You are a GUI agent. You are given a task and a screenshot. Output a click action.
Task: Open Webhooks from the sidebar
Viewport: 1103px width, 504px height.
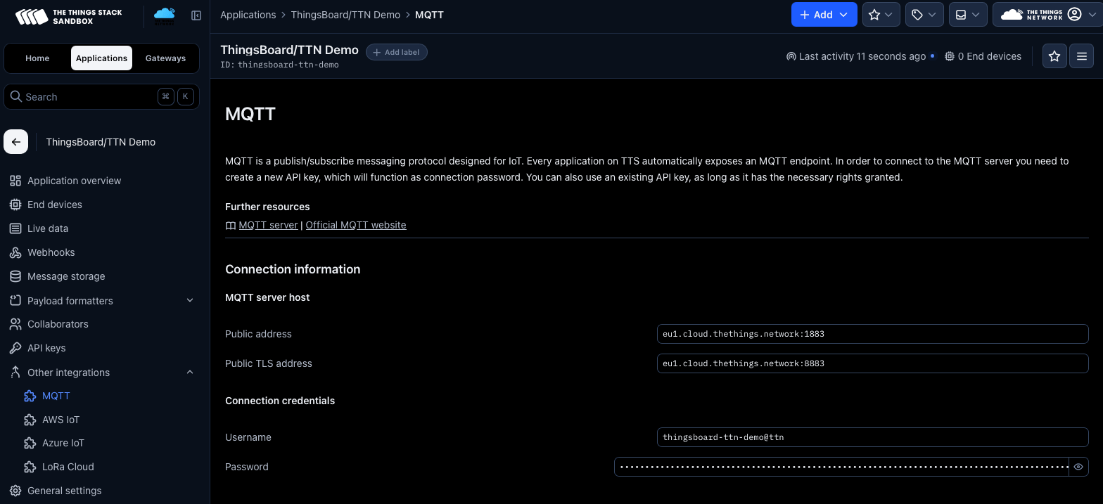click(x=51, y=252)
